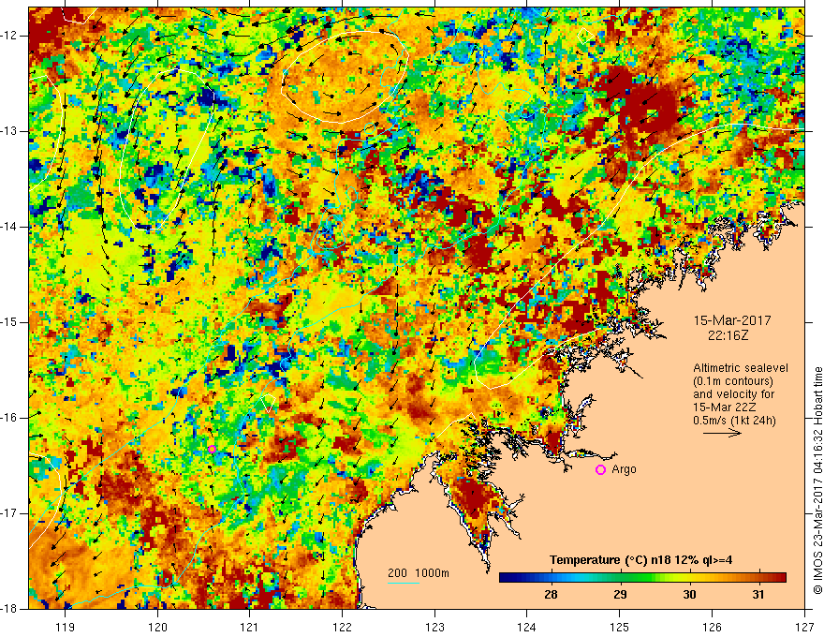
Task: Click the latitude label '-15'
Action: (x=10, y=322)
